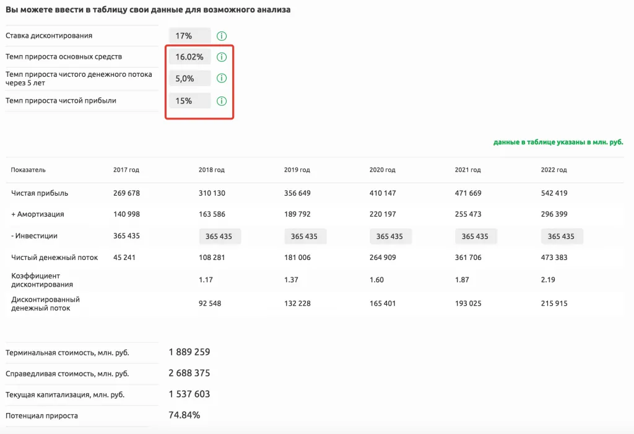Select the 16.02% fixed assets growth field

point(189,57)
